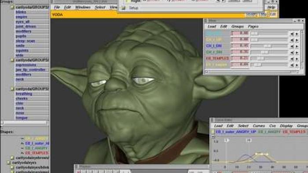Open Select menu in YODA window
Viewport: 308px width, 173px height.
pyautogui.click(x=100, y=7)
